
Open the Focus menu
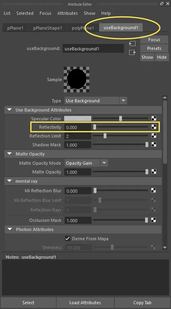click(x=45, y=13)
